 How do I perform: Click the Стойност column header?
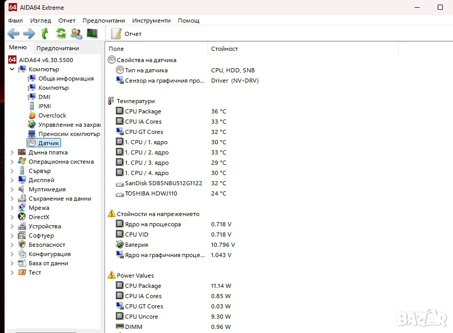(224, 49)
